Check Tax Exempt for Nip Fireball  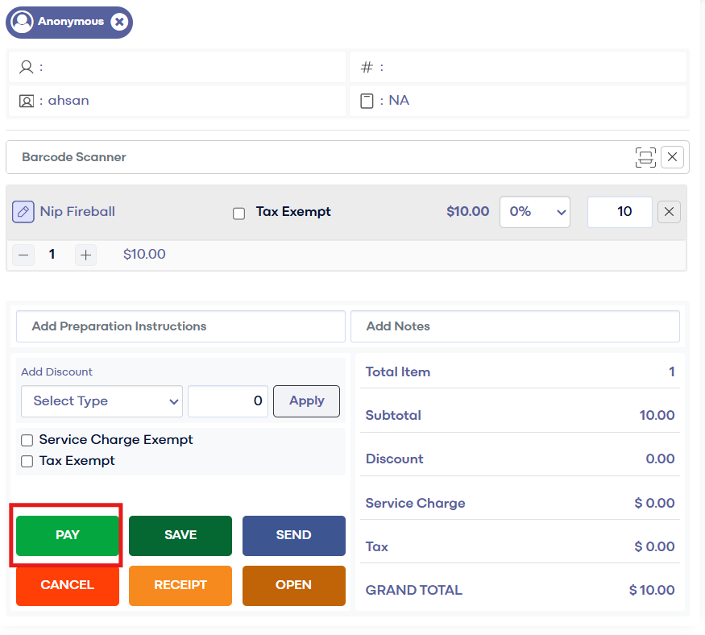pos(238,214)
